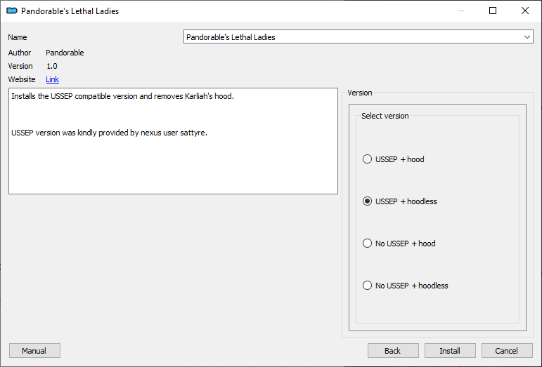Click the Mod Organizer icon in title bar

pyautogui.click(x=12, y=11)
